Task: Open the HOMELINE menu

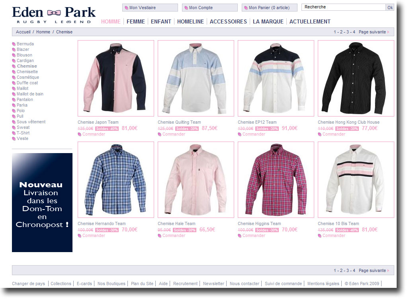Action: click(x=190, y=21)
